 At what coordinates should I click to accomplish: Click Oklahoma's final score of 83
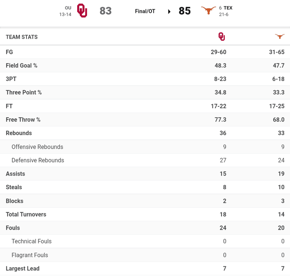pyautogui.click(x=105, y=11)
